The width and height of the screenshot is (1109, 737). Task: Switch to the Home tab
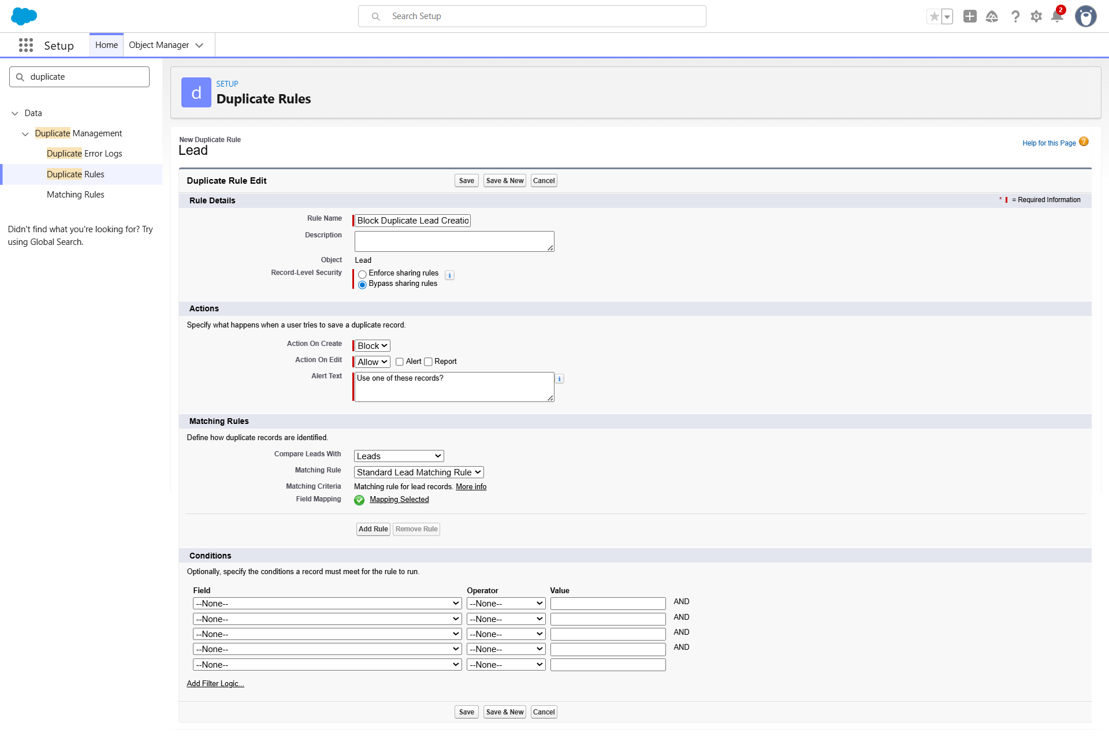pos(106,45)
